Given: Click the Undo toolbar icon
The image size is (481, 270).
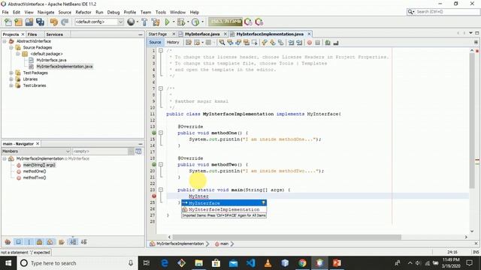Looking at the screenshot, I should pyautogui.click(x=54, y=22).
